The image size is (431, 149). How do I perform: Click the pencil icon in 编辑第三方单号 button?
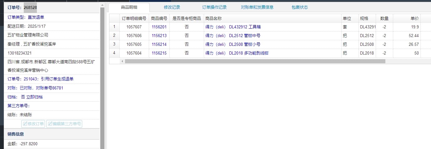[x=50, y=124]
